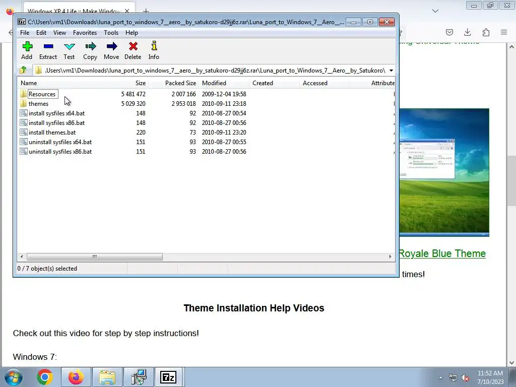Open Firefox extensions puzzle icon
516x387 pixels.
486,32
